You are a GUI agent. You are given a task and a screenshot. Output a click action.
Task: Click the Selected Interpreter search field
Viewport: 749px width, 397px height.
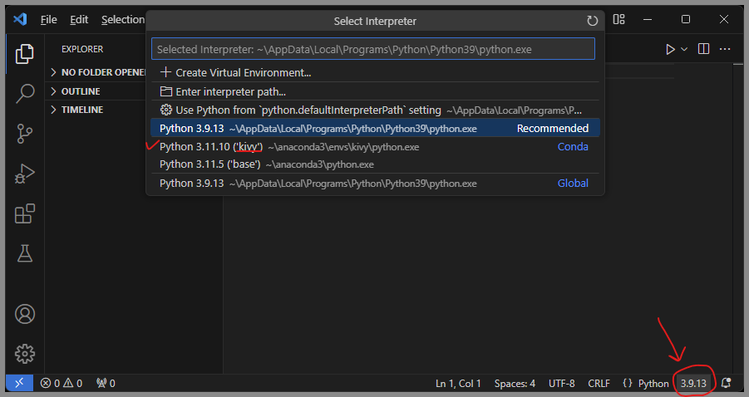coord(373,49)
